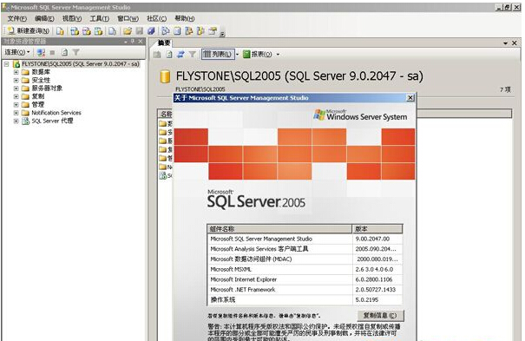The height and width of the screenshot is (341, 525).
Task: Expand the 安全性 folder node
Action: tap(16, 81)
